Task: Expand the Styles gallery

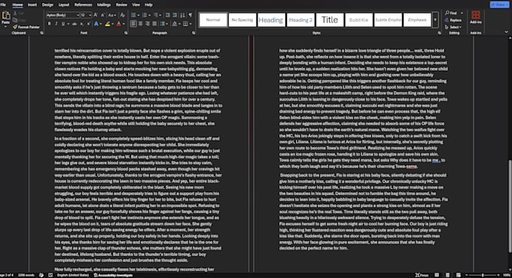Action: point(435,20)
